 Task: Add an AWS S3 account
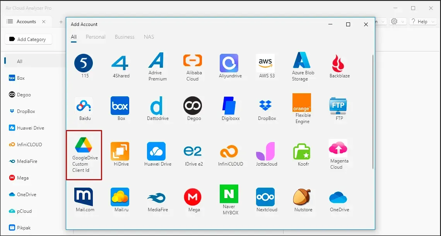[265, 63]
